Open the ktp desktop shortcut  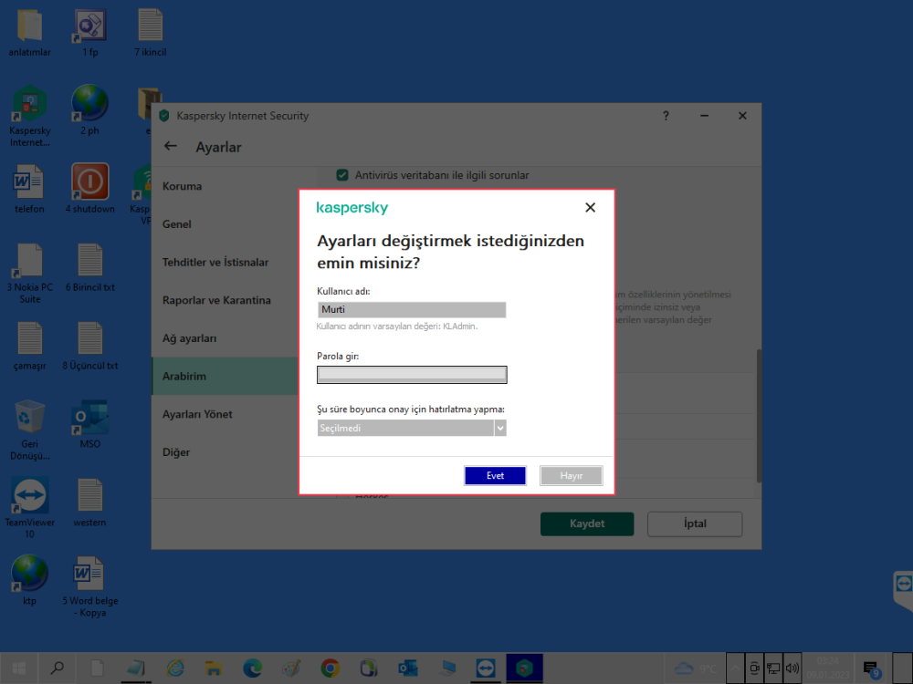[x=29, y=580]
